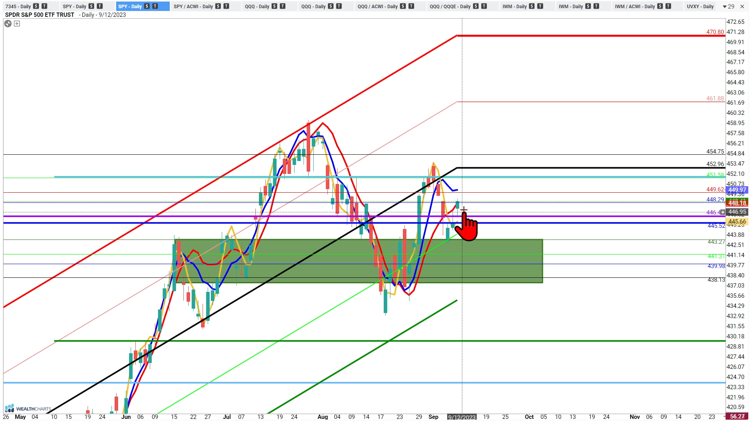Close the chart tab panel with the X
Screen dimensions: 751x422
(742, 6)
